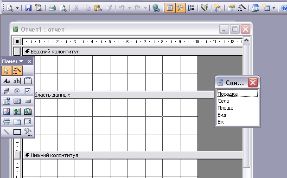Viewport: 287px width, 178px height.
Task: Save the report with the floppy icon
Action: tap(28, 8)
